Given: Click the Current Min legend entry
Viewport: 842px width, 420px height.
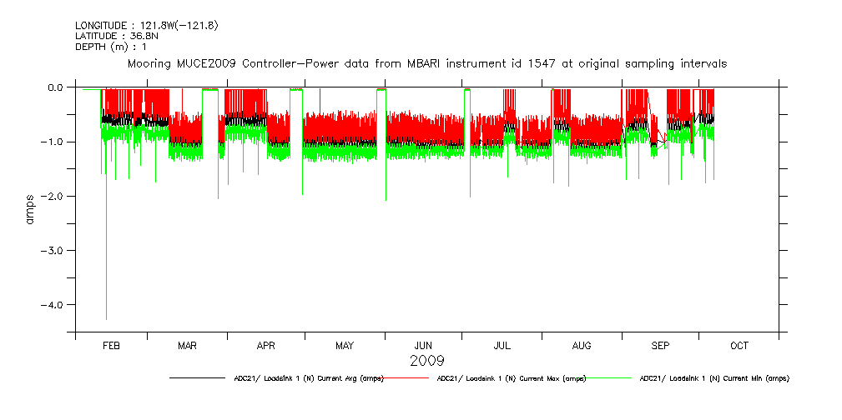Looking at the screenshot, I should click(713, 378).
